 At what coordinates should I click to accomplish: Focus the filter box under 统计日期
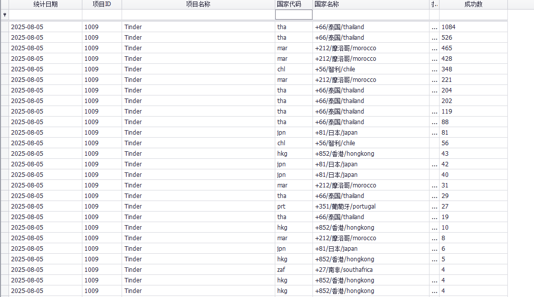46,15
